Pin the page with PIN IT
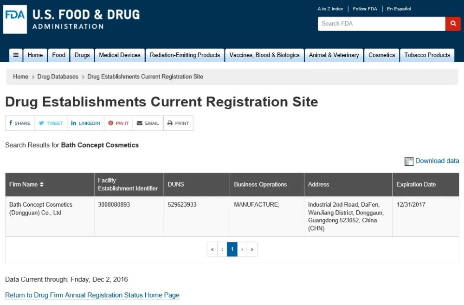 point(118,123)
